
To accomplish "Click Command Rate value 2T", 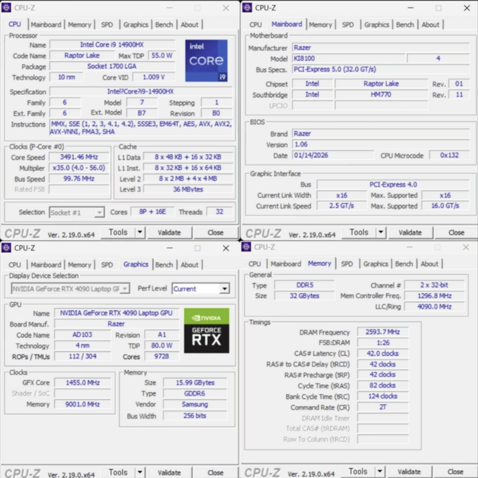I will point(382,407).
